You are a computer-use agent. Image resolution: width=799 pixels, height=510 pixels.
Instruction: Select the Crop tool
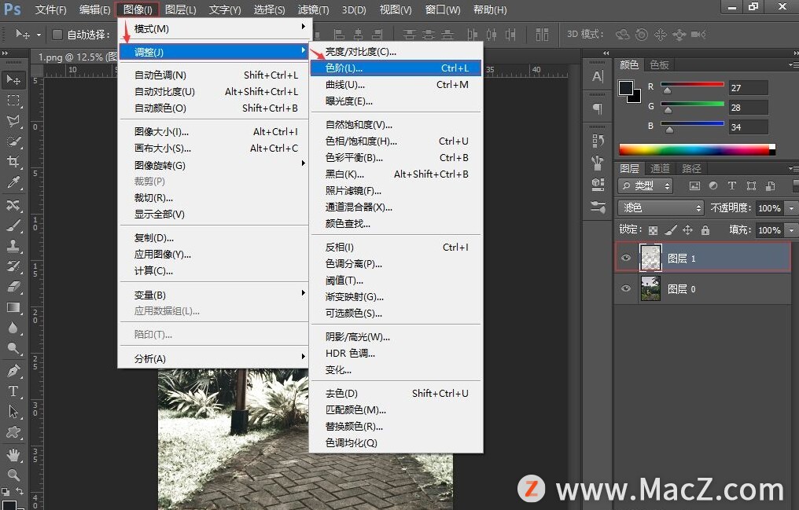(13, 162)
